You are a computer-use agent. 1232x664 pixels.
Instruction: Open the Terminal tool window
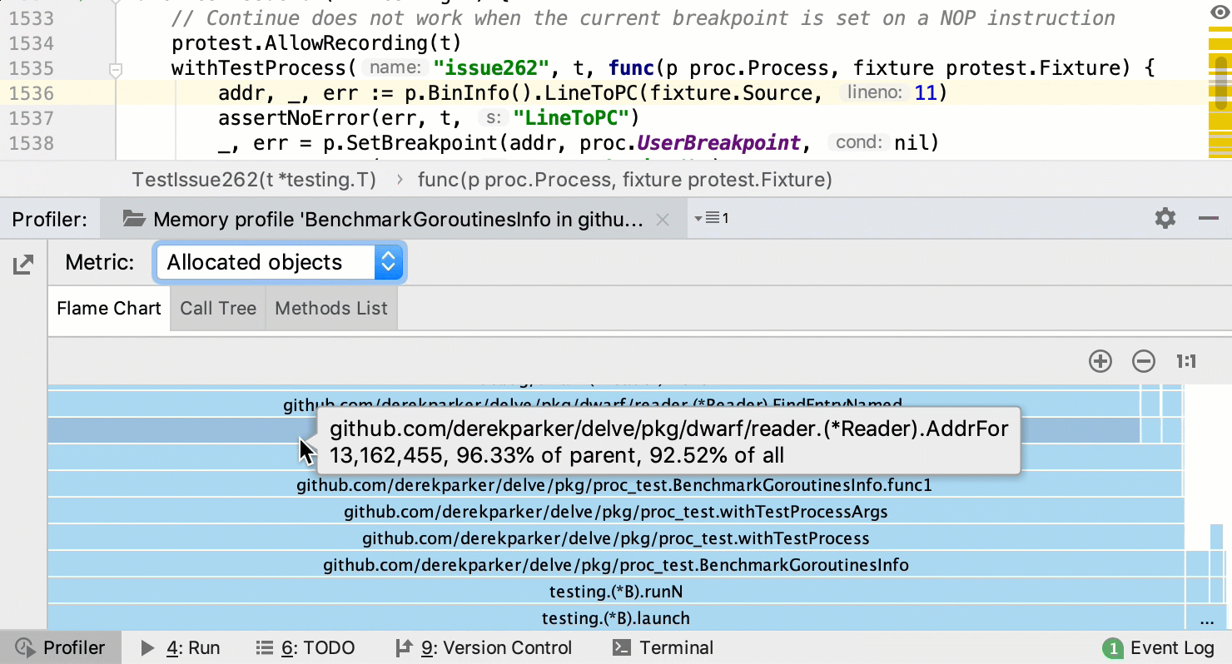point(663,648)
